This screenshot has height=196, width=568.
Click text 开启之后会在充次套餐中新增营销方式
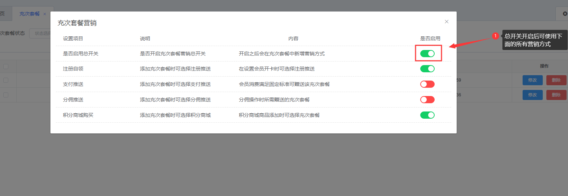[282, 54]
